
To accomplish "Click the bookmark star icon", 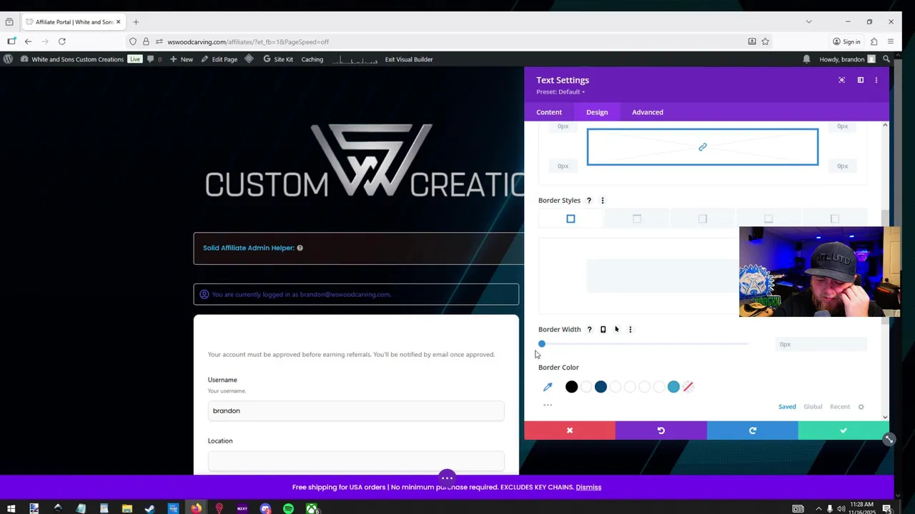I will pyautogui.click(x=765, y=41).
